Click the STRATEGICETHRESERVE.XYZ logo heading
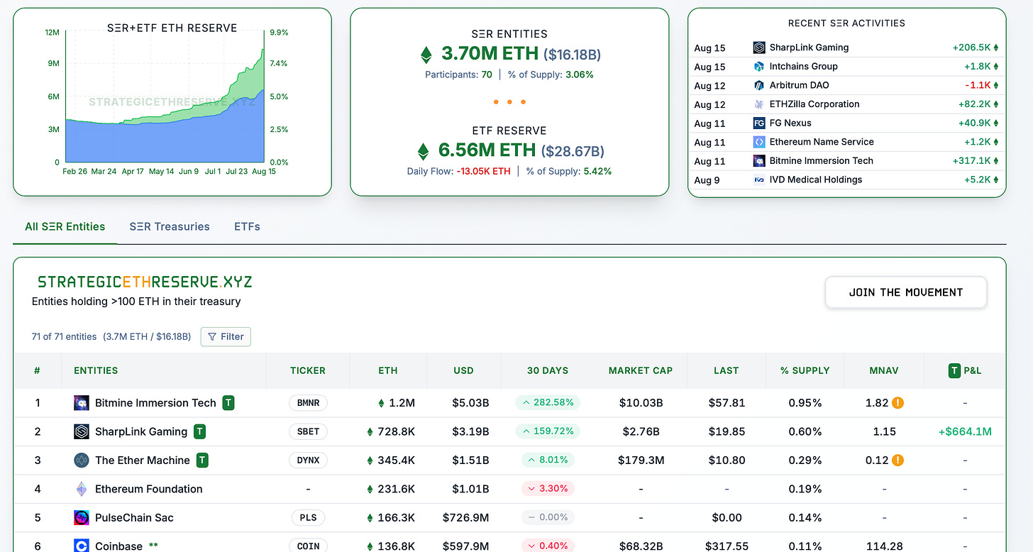The width and height of the screenshot is (1033, 552). coord(145,282)
